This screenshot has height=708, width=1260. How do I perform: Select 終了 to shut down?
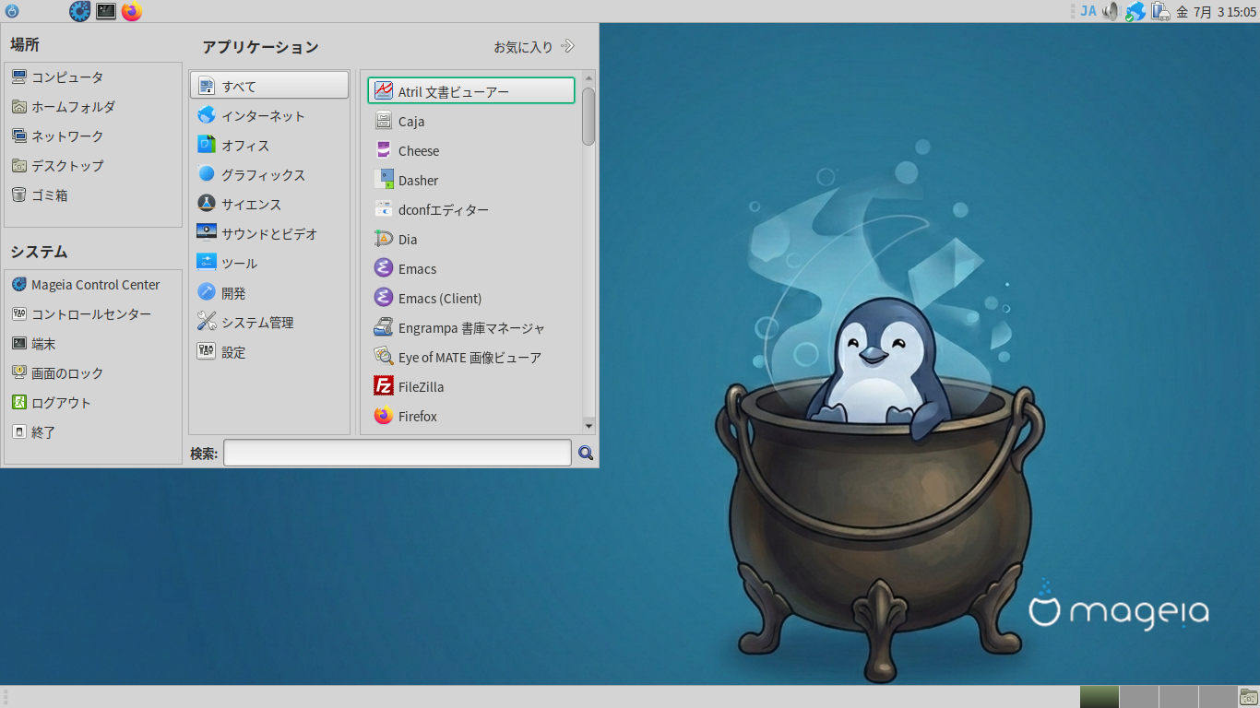tap(93, 432)
